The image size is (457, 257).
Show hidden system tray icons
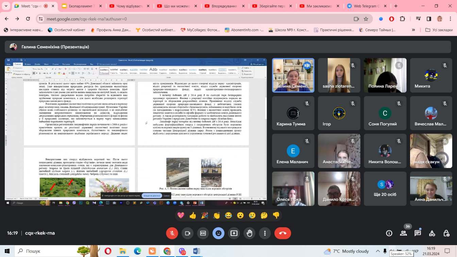pyautogui.click(x=377, y=251)
